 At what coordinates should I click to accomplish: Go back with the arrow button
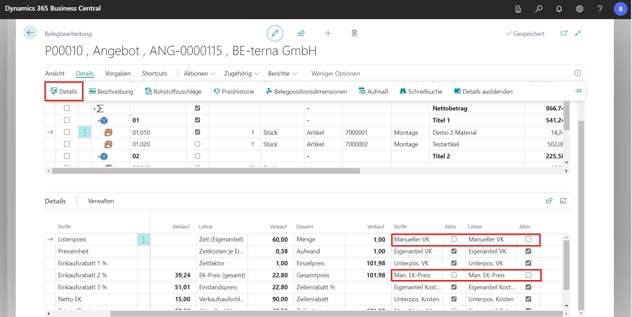coord(30,33)
